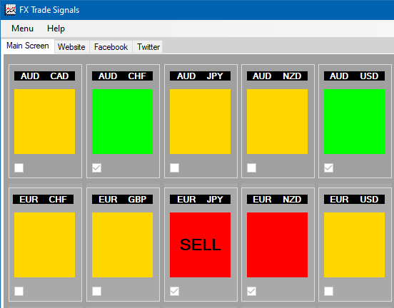The width and height of the screenshot is (394, 308).
Task: Switch to the Facebook tab
Action: (x=111, y=47)
